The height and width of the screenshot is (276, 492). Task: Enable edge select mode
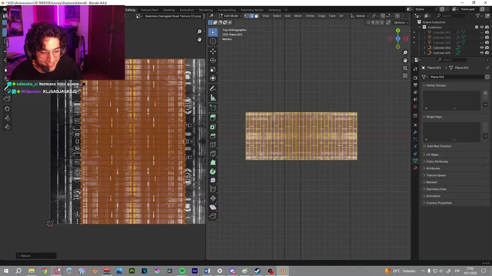coord(251,16)
